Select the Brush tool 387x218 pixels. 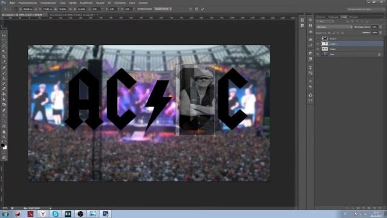click(x=4, y=73)
